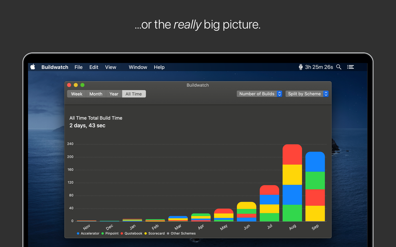Open the Help menu
Viewport: 396px width, 247px height.
click(159, 67)
